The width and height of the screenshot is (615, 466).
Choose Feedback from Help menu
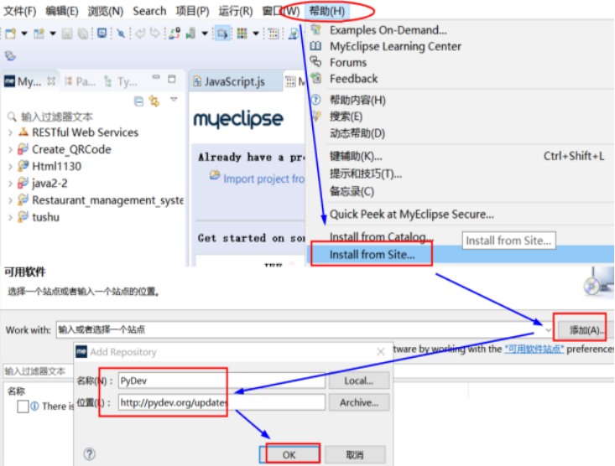[x=354, y=79]
